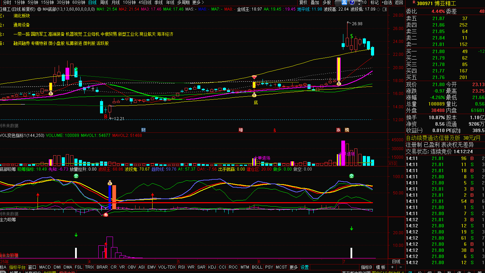
Task: Click the money bag icon on the blue bar
Action: coord(110,183)
